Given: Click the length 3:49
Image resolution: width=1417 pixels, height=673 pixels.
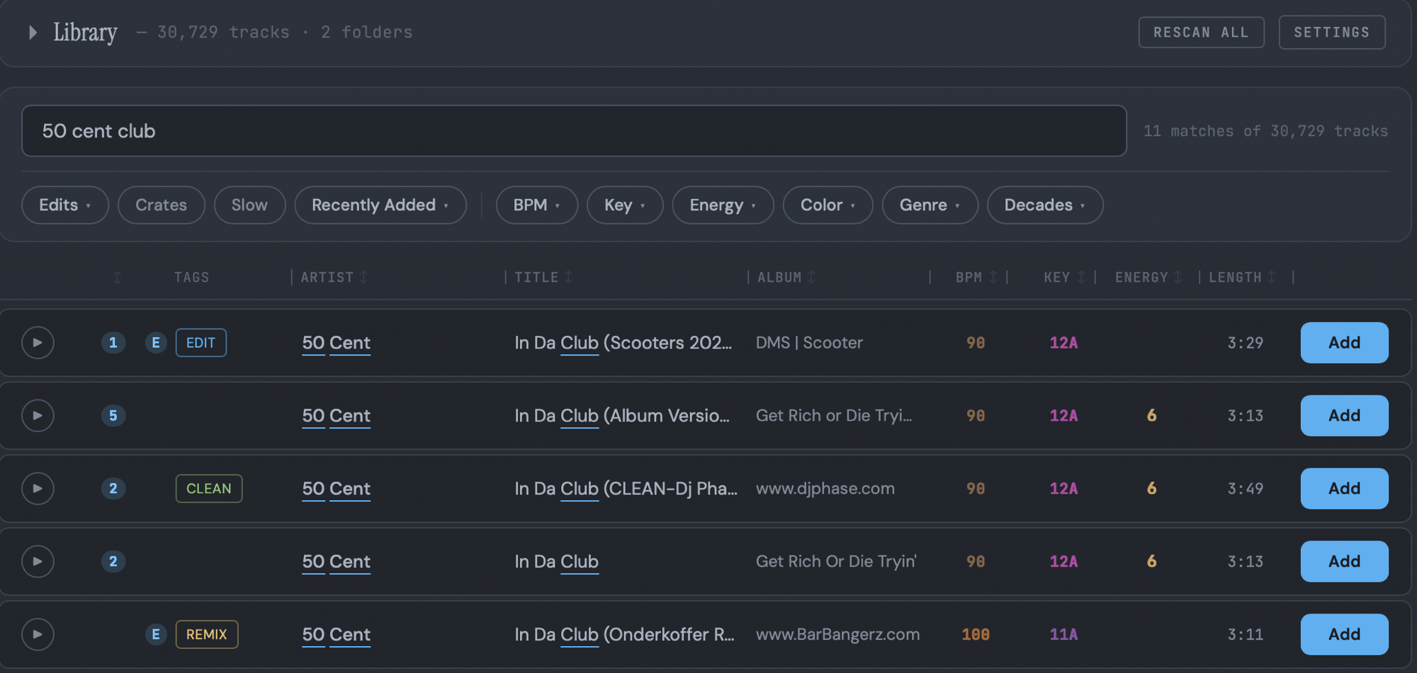Looking at the screenshot, I should tap(1246, 489).
